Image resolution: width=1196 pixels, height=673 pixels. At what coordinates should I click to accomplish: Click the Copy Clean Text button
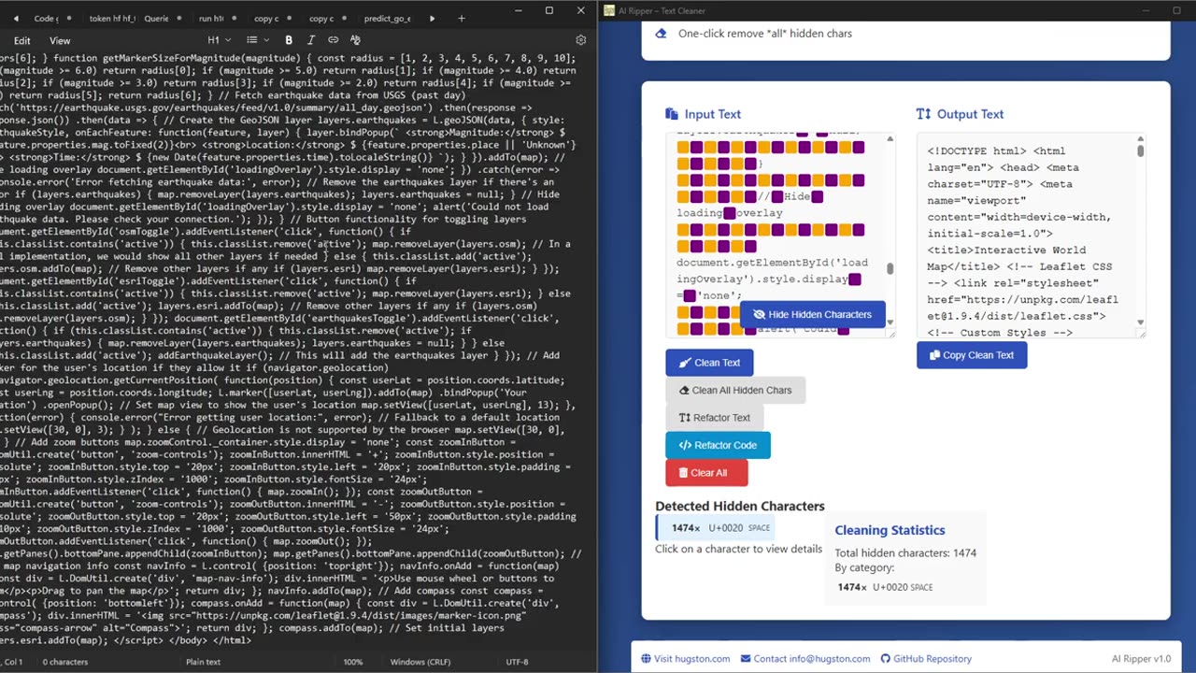point(972,355)
